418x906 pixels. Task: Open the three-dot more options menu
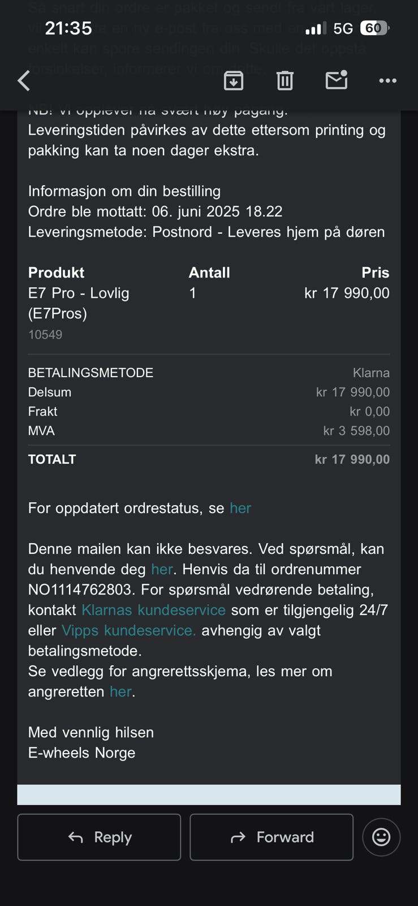[387, 81]
